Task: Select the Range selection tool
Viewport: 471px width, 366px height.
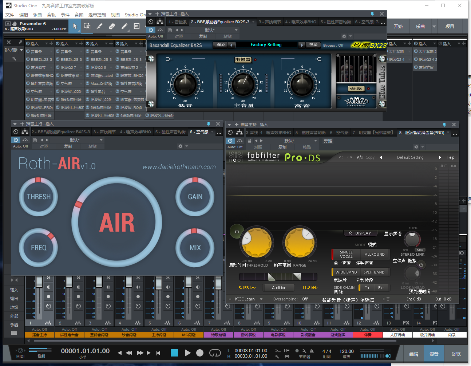Action: tap(87, 26)
